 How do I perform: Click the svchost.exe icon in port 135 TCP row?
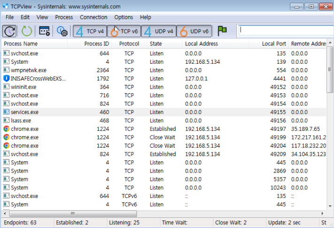(7, 53)
